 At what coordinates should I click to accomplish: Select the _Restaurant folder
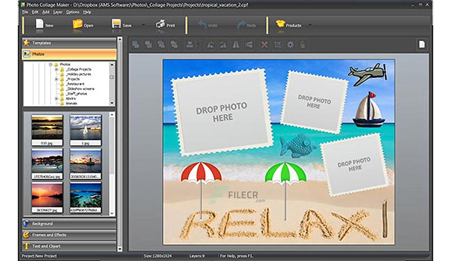(75, 84)
